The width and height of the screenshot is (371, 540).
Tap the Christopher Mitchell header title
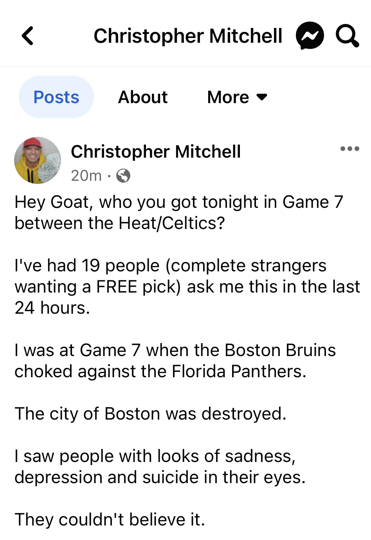coord(188,36)
